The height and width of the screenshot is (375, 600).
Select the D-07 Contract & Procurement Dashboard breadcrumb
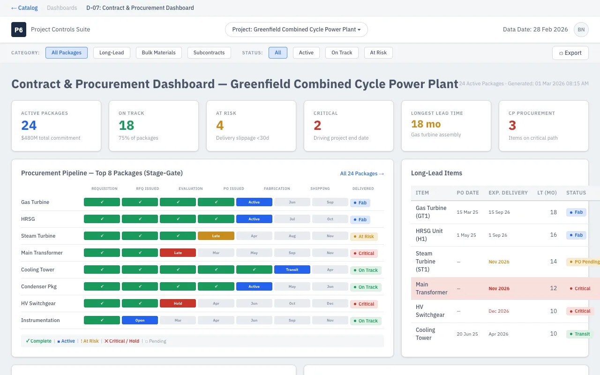point(140,8)
